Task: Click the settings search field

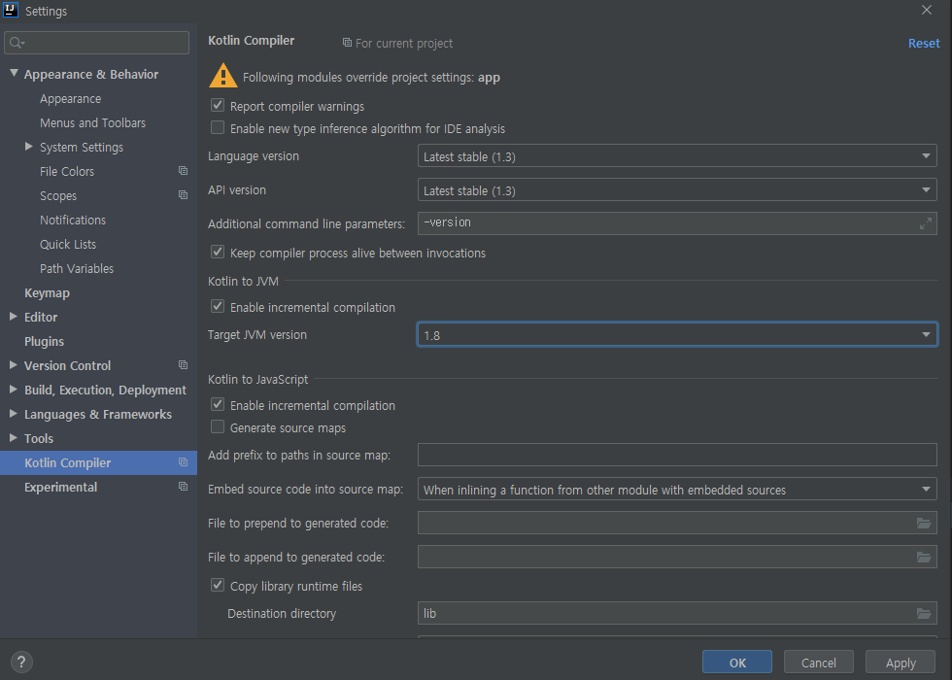Action: pos(96,43)
